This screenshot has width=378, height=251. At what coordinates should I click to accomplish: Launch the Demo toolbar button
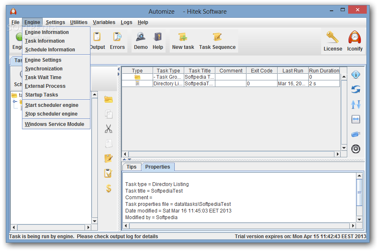[x=141, y=41]
